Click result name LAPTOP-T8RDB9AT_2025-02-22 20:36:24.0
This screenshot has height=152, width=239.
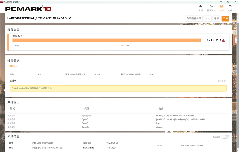[37, 18]
